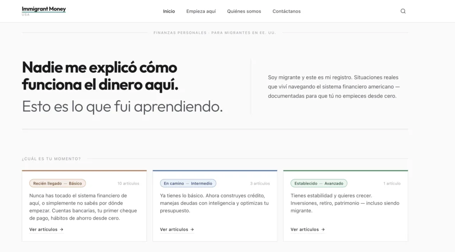Go to the Inicio menu item

point(169,11)
